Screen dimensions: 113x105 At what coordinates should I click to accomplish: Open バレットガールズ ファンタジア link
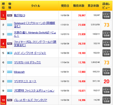click(x=31, y=100)
